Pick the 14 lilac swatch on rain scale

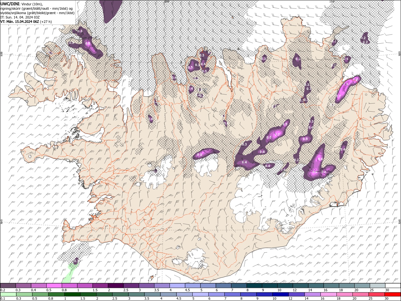tap(312, 294)
